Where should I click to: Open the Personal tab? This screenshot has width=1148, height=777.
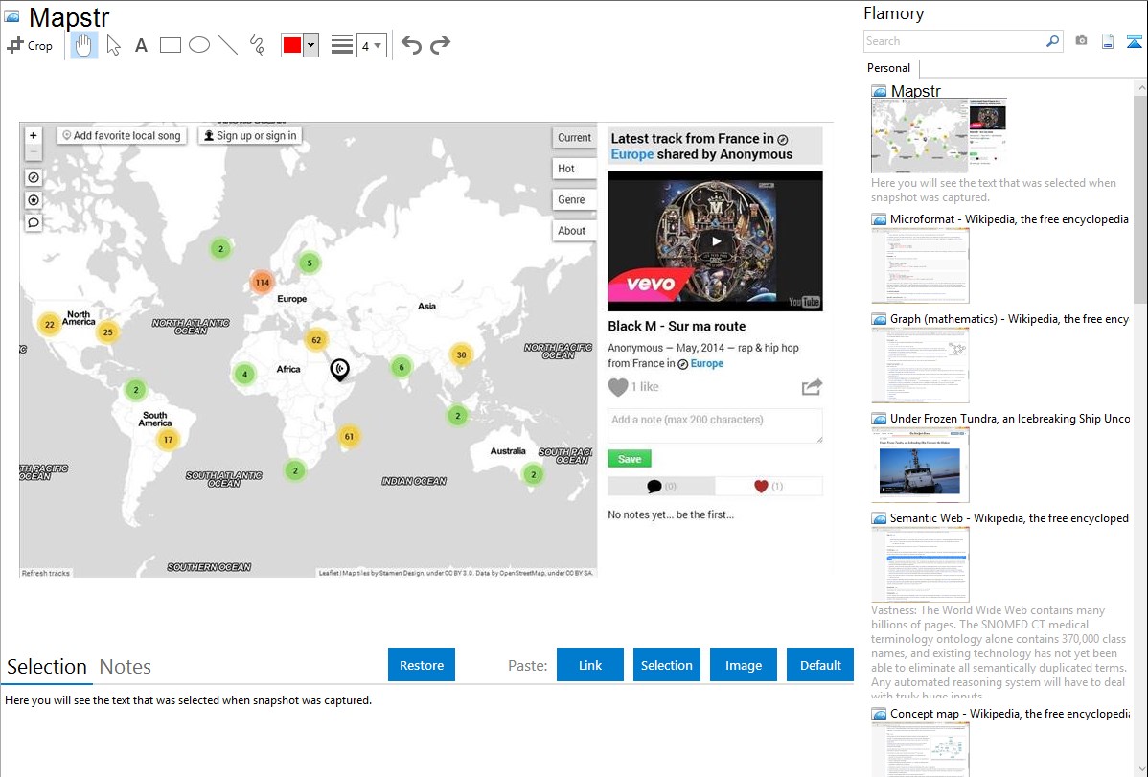click(888, 68)
